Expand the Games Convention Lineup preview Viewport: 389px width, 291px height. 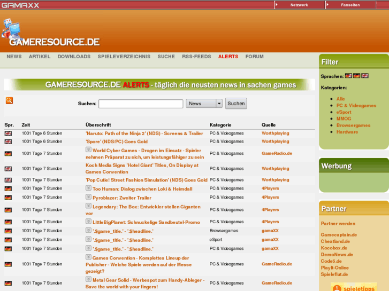coord(88,257)
